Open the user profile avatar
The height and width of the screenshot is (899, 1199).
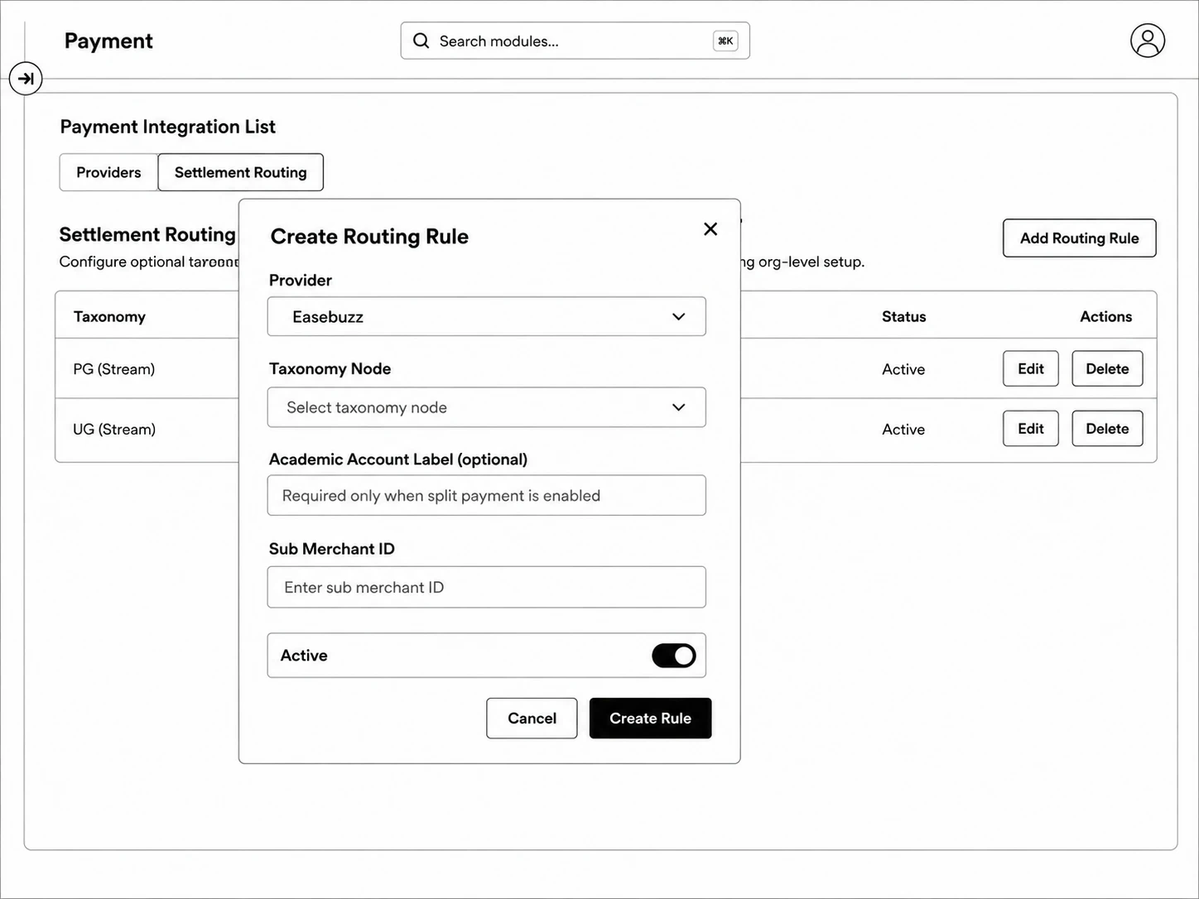(1148, 41)
